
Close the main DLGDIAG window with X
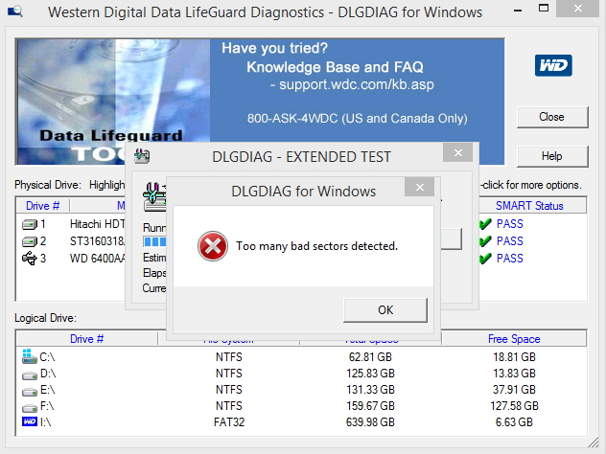(x=578, y=8)
